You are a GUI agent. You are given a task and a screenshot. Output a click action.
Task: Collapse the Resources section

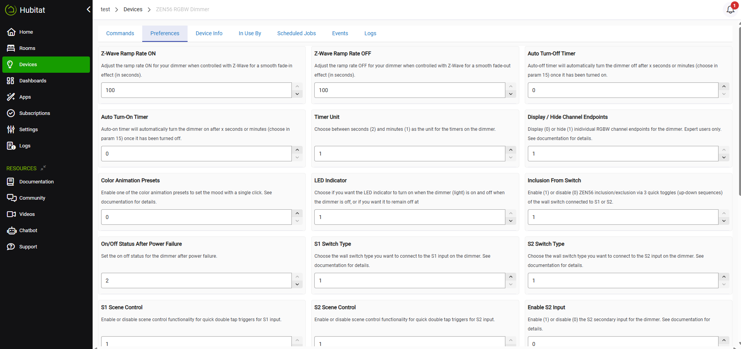point(43,168)
